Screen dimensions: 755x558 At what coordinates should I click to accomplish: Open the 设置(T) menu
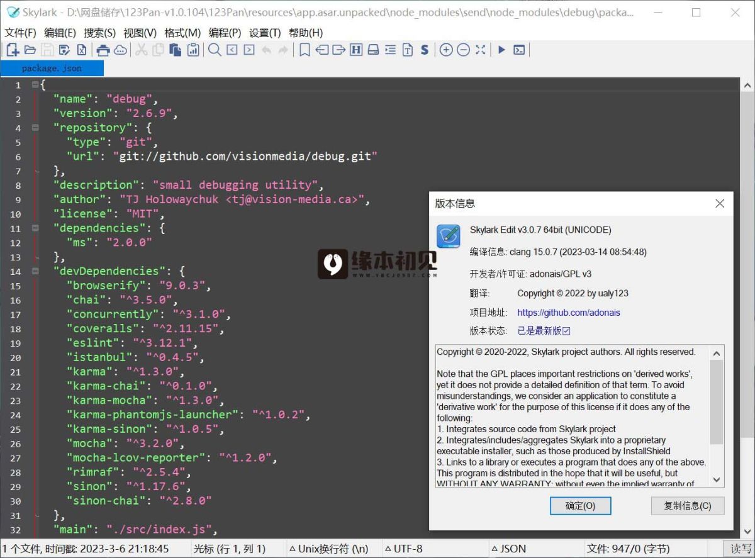(265, 33)
